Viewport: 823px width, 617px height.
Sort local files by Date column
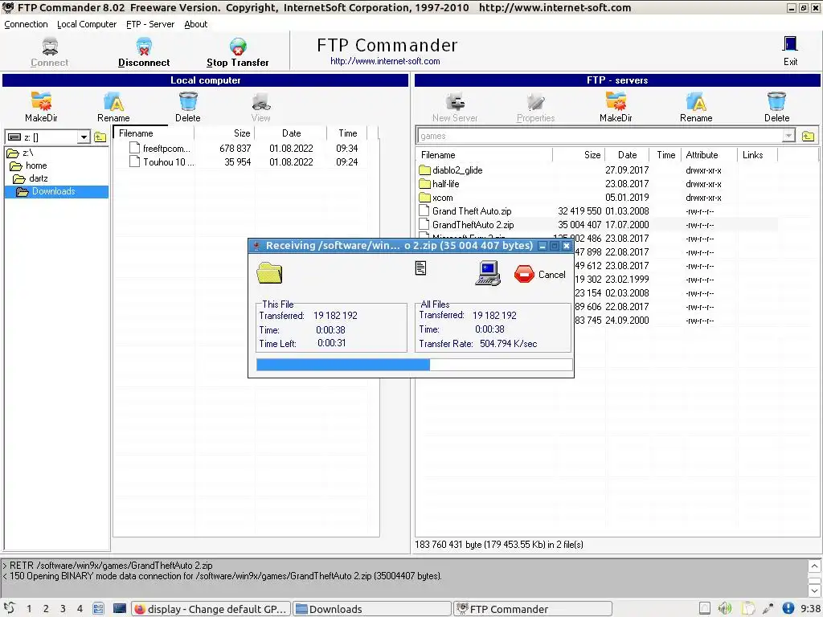click(x=291, y=133)
